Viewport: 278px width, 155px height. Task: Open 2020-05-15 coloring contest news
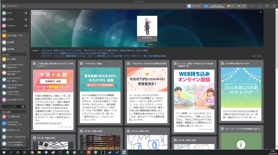(103, 56)
